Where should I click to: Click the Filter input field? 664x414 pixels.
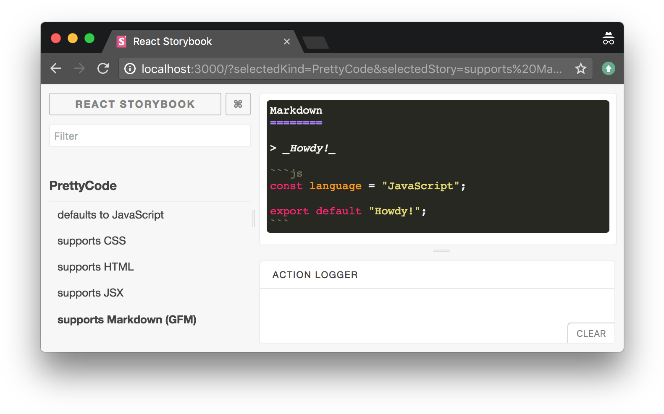150,136
